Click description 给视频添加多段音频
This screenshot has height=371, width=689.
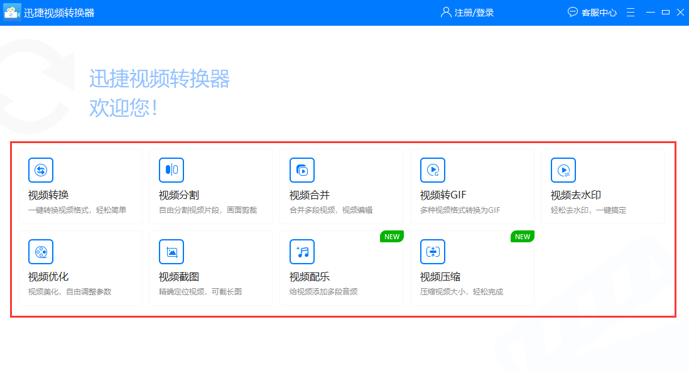click(323, 292)
